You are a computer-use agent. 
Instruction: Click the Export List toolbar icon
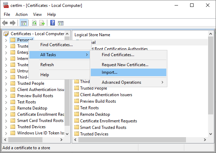click(42, 23)
